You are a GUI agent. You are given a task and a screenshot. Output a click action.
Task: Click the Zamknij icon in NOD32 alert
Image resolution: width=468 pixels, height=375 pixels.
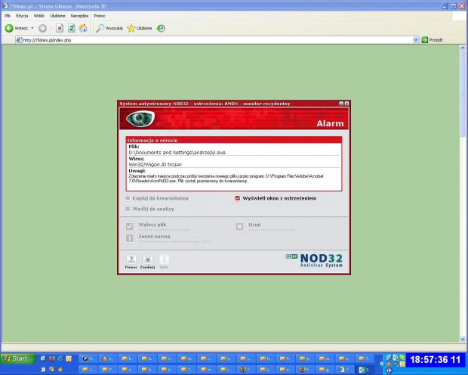click(147, 259)
